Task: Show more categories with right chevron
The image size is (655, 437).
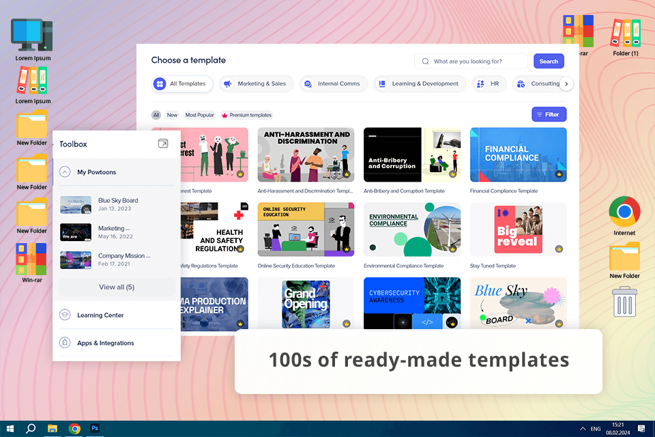Action: [566, 83]
